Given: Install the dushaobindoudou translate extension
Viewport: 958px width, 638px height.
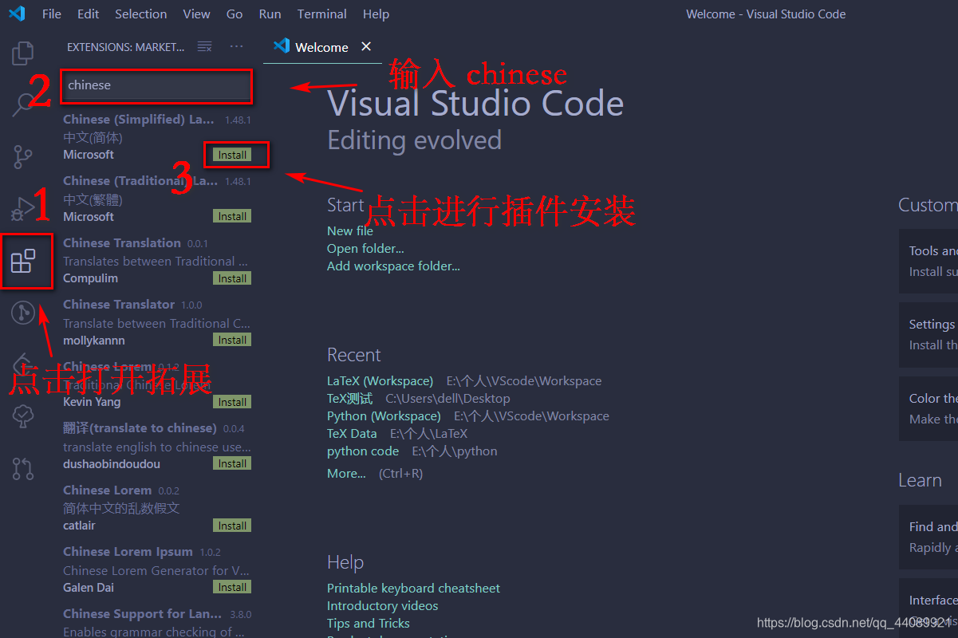Looking at the screenshot, I should tap(232, 463).
